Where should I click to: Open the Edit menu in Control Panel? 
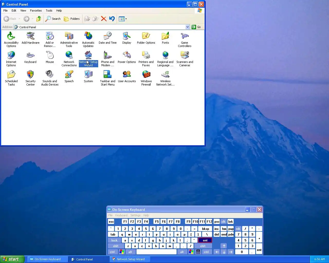(14, 11)
